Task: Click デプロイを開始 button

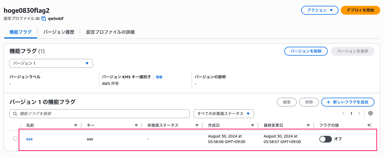Action: pos(360,10)
